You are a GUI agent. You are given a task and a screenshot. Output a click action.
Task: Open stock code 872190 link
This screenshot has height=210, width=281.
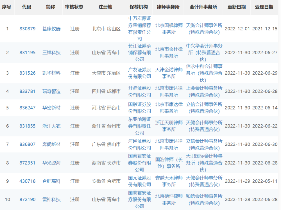28,199
